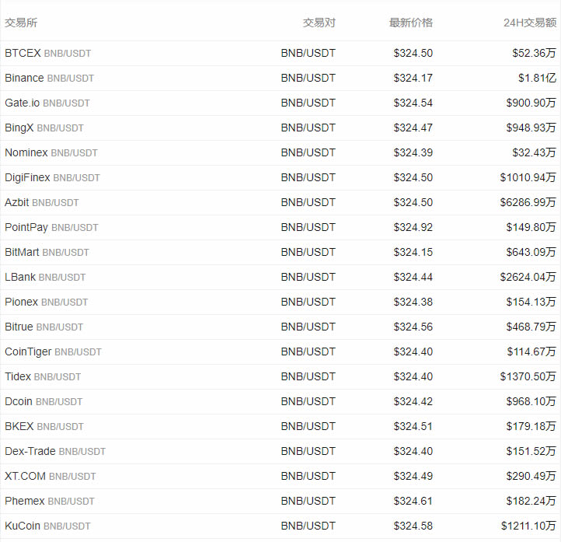This screenshot has width=561, height=542.
Task: Sort by the 24H交易额 column header
Action: pyautogui.click(x=530, y=23)
